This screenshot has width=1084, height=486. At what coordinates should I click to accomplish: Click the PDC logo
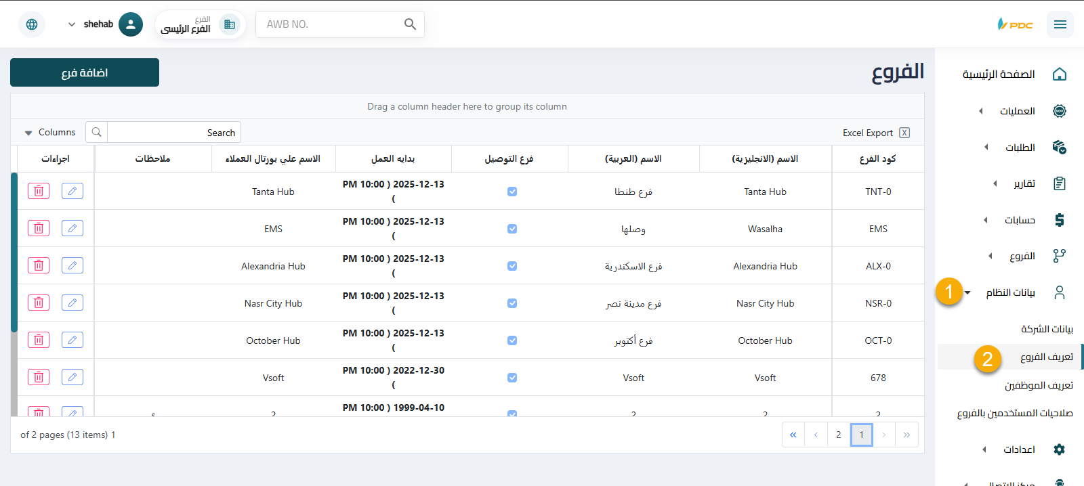[x=1015, y=24]
